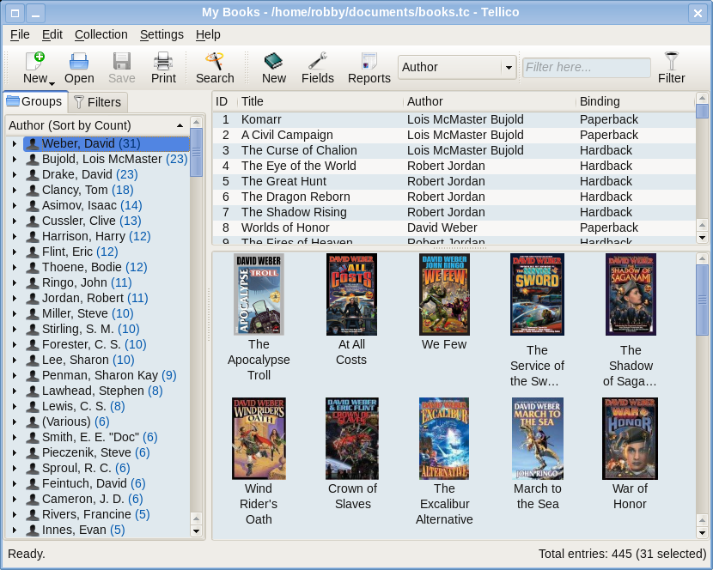The height and width of the screenshot is (570, 713).
Task: Select The Curse of Chalion row
Action: tap(454, 150)
